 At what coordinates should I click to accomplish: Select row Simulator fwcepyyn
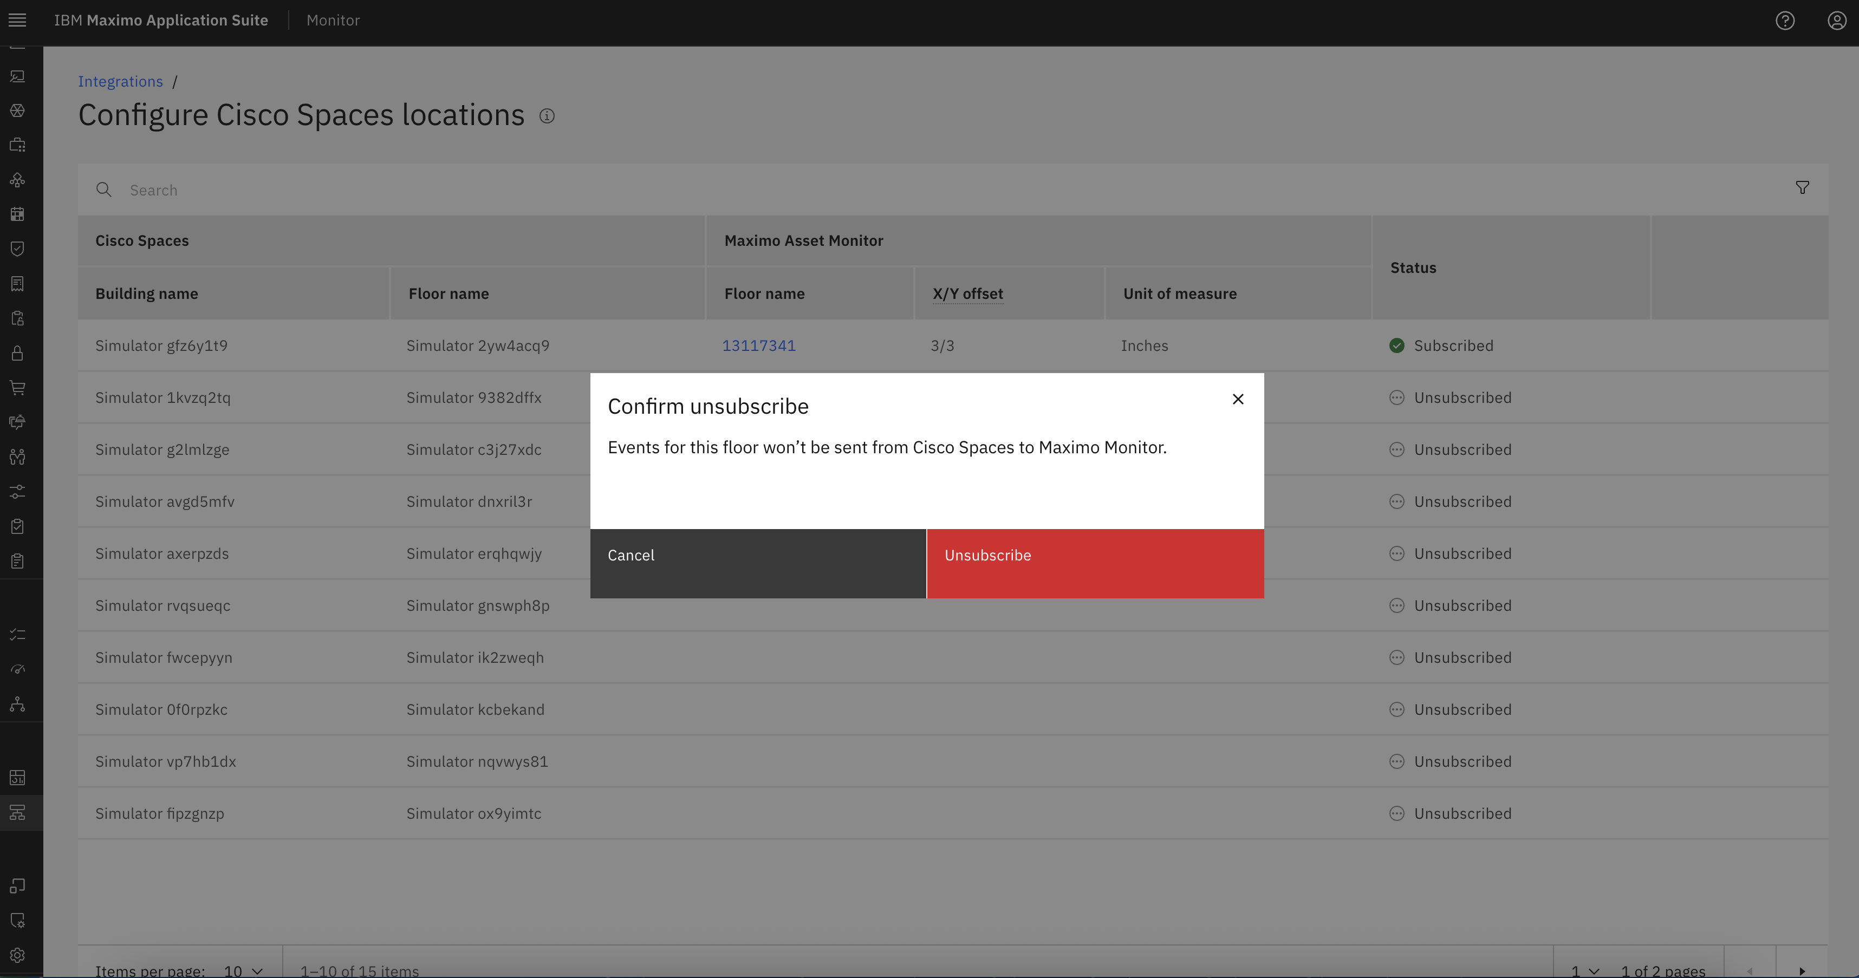coord(953,657)
